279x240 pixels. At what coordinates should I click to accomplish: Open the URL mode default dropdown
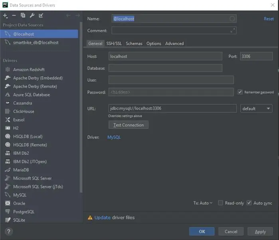pos(256,108)
